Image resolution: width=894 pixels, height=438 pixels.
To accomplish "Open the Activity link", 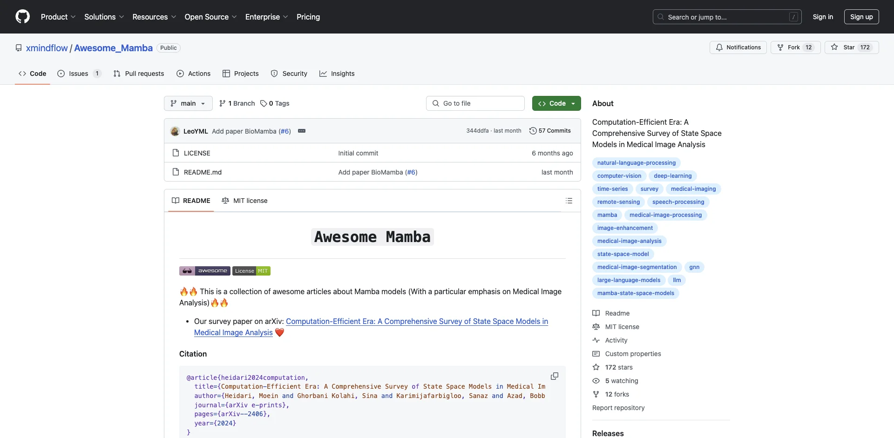I will coord(610,340).
